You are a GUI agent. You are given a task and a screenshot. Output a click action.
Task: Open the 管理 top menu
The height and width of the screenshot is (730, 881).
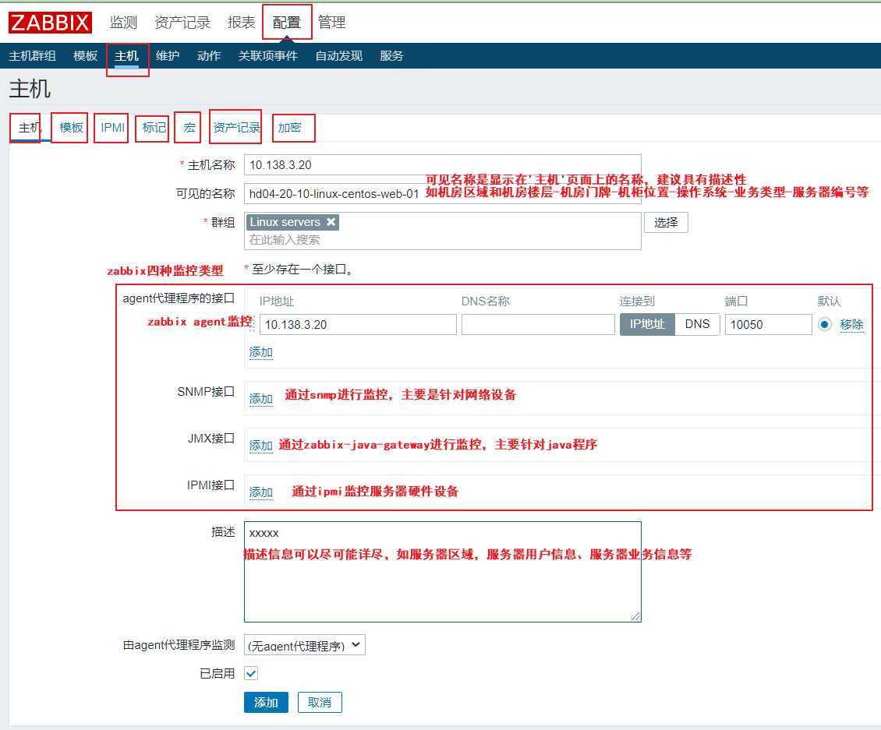(331, 23)
